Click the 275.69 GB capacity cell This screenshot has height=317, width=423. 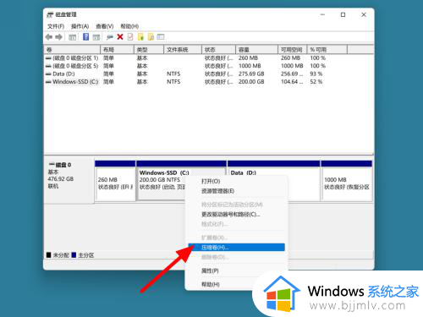pyautogui.click(x=251, y=74)
